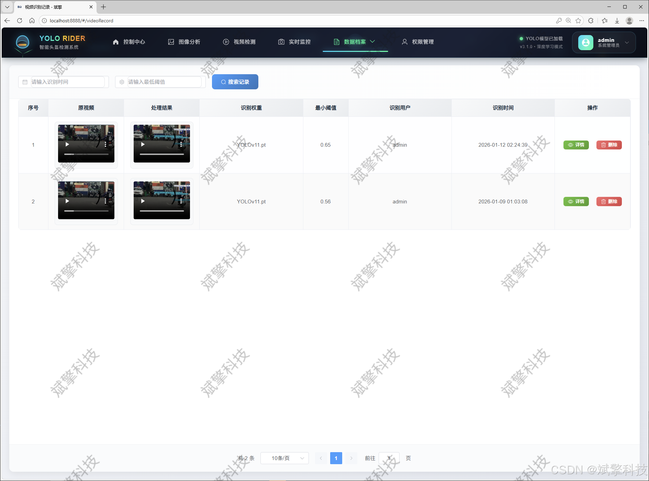This screenshot has width=649, height=481.
Task: Click the 识别时间 column header
Action: click(503, 108)
